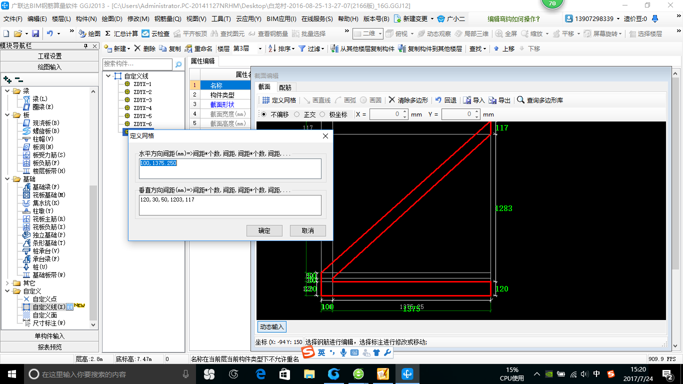Open 查询多边形库 polygon library search

pyautogui.click(x=540, y=100)
